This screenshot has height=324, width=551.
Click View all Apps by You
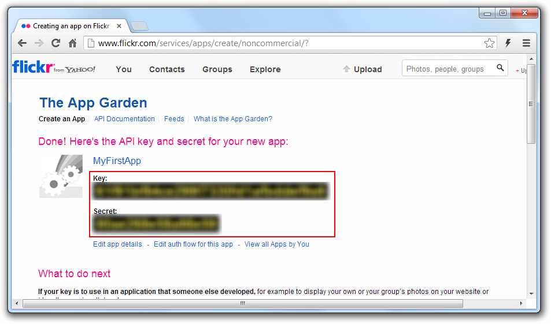277,244
